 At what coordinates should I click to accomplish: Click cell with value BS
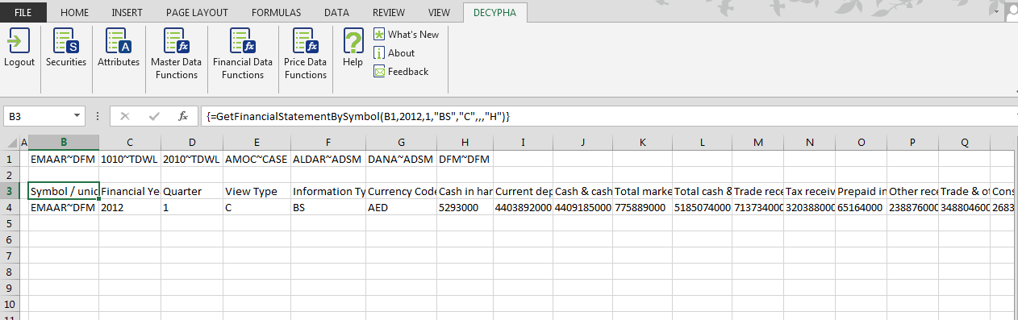coord(328,207)
